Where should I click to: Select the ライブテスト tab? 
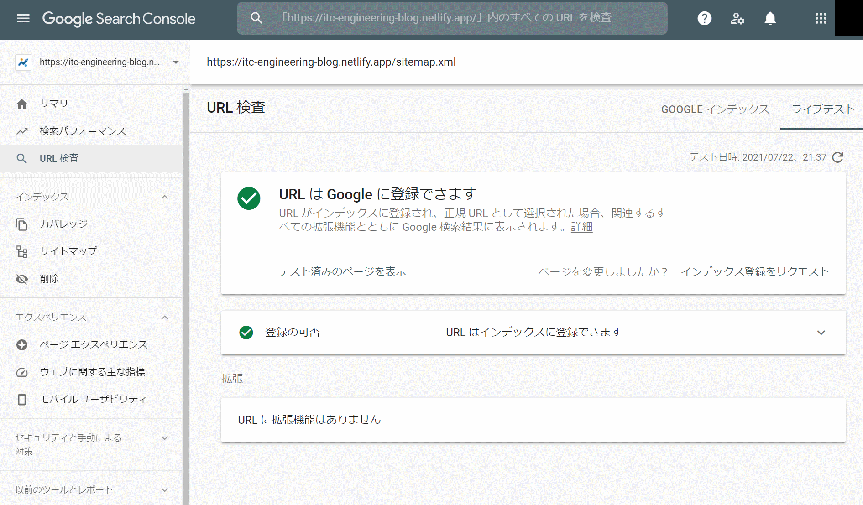(822, 109)
